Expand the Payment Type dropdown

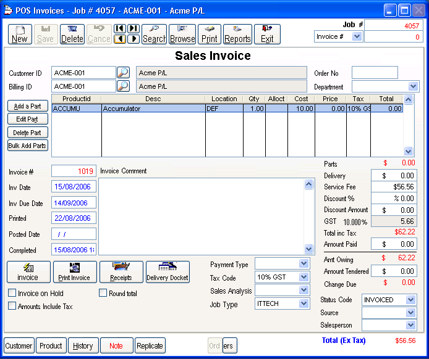pos(303,264)
